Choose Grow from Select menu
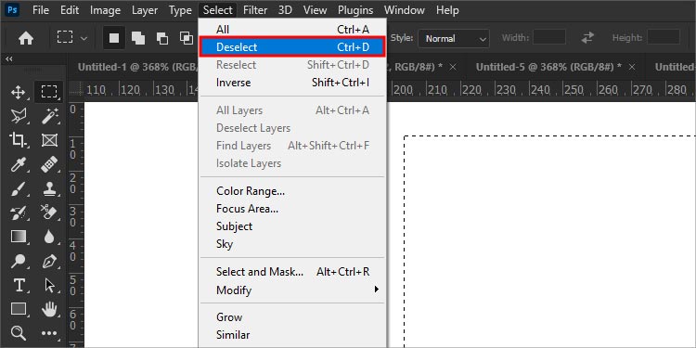The height and width of the screenshot is (348, 696). [x=293, y=317]
